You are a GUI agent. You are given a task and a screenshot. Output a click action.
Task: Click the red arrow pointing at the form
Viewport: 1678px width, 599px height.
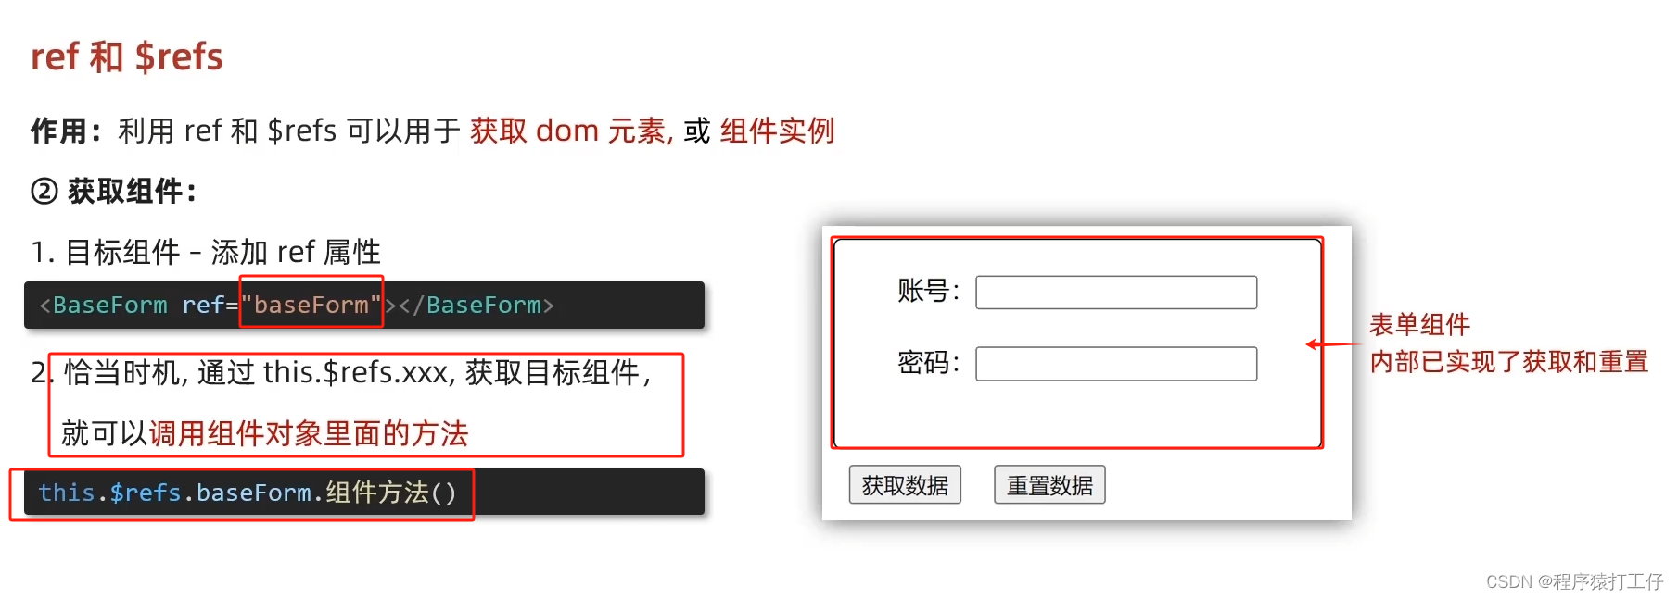click(x=1333, y=344)
